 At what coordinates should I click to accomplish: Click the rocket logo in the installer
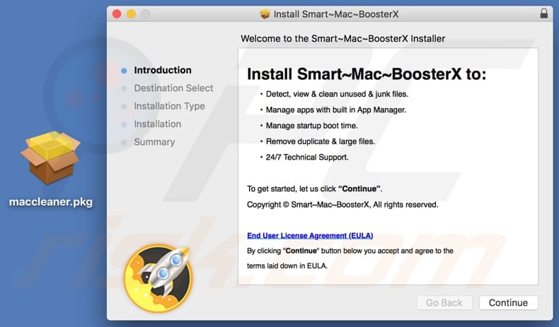(159, 278)
